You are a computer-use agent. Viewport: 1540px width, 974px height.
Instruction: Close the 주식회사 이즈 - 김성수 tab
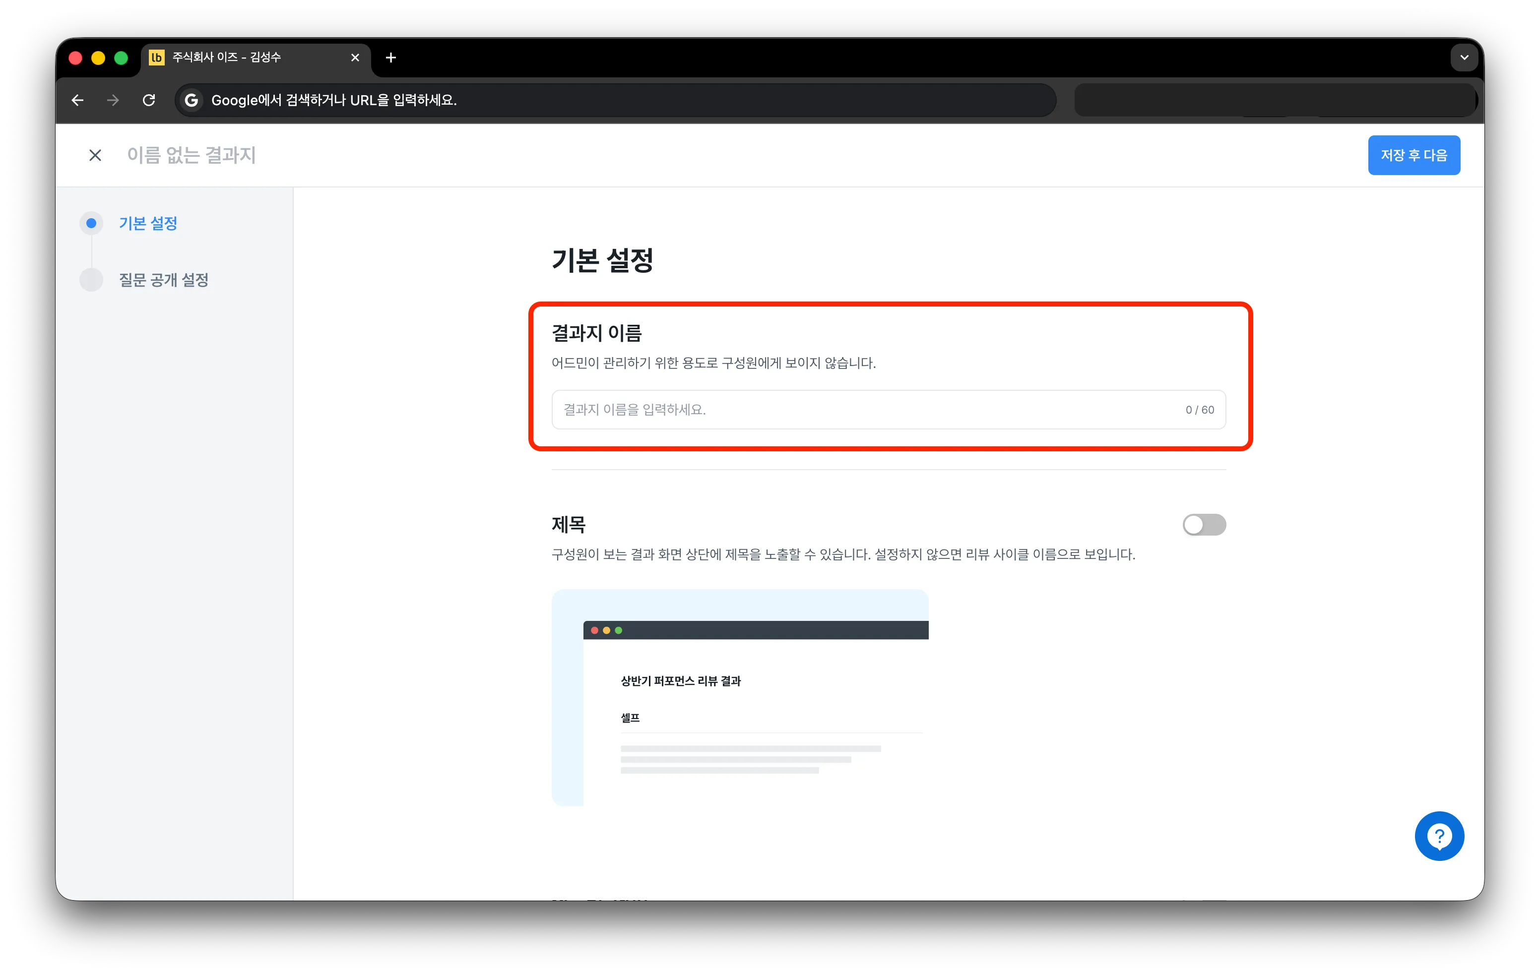click(355, 58)
